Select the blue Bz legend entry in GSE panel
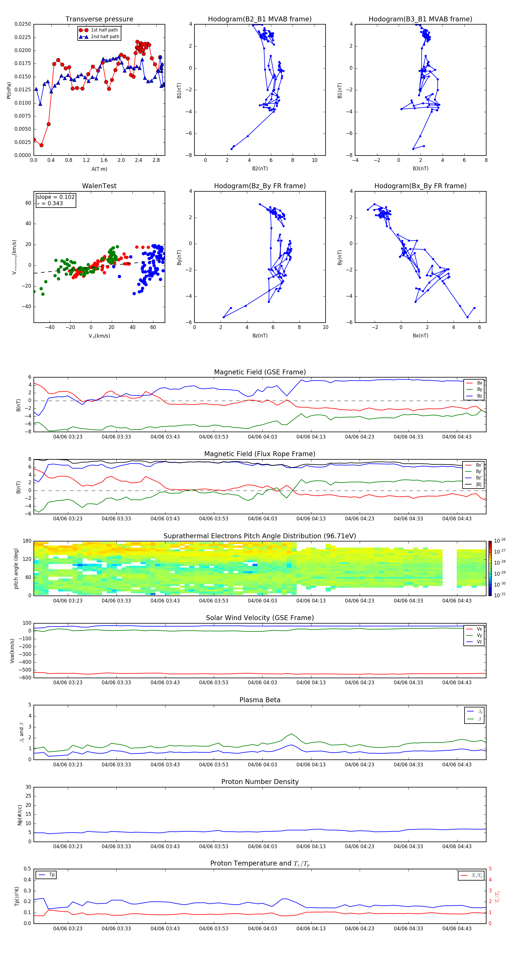The height and width of the screenshot is (954, 520). pyautogui.click(x=474, y=396)
